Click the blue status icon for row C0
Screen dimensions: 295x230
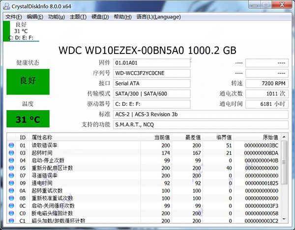[11, 213]
